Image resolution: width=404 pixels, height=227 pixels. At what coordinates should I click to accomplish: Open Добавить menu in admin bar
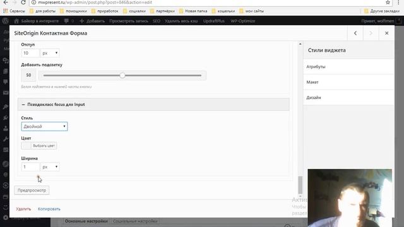tap(92, 21)
